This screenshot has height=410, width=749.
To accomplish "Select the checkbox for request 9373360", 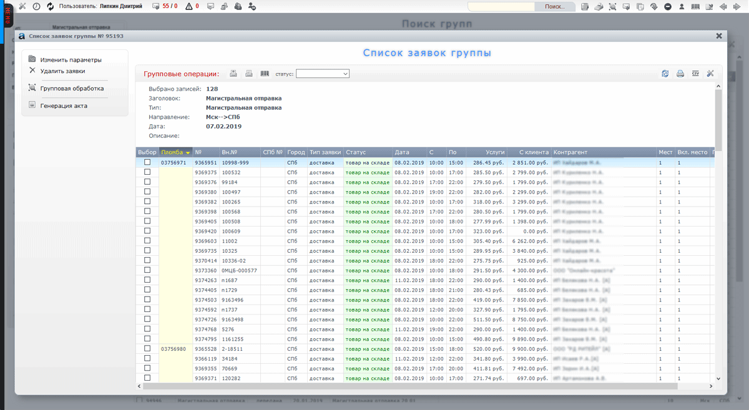I will [x=147, y=270].
